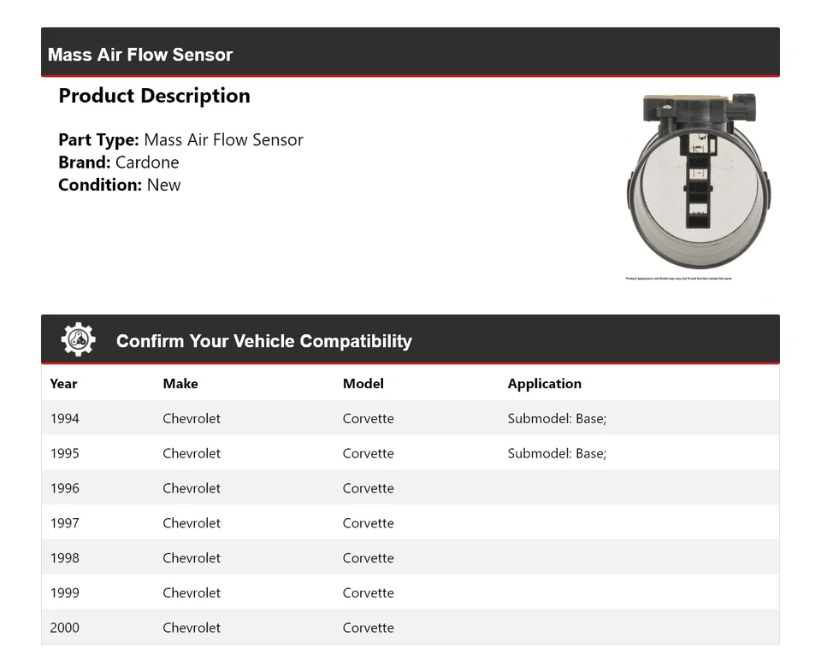The width and height of the screenshot is (821, 672).
Task: Select the 1996 Corvette table row
Action: pos(410,488)
